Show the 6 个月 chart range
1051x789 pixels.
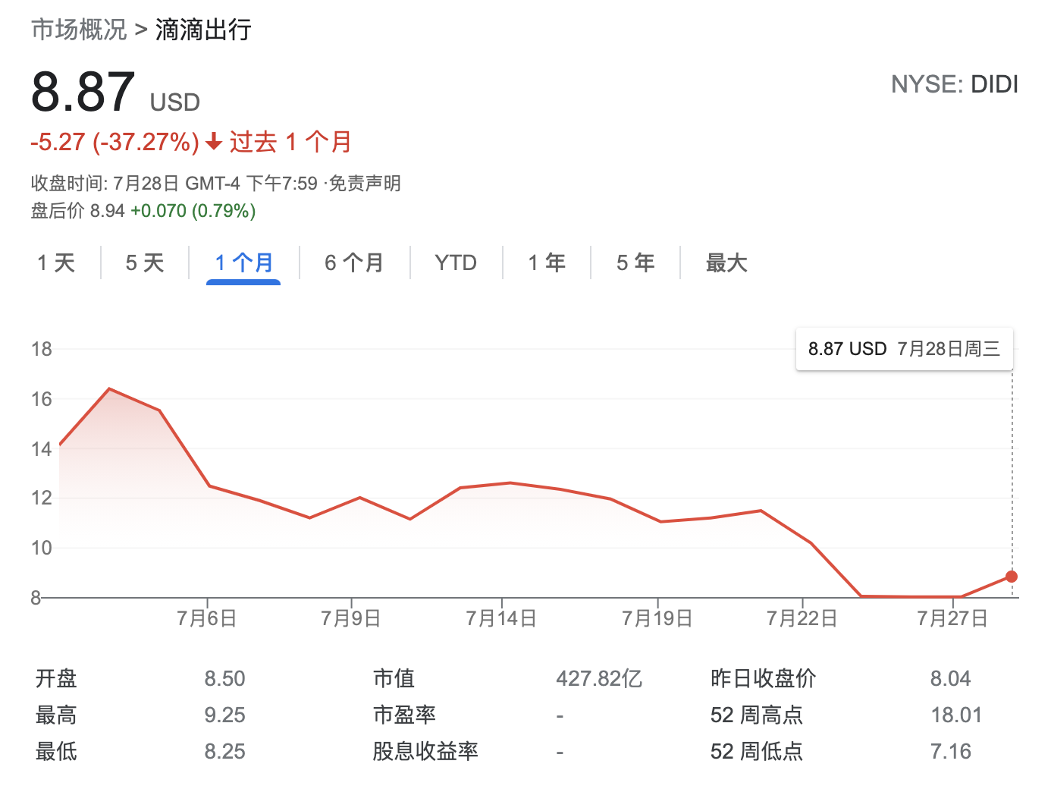click(354, 263)
